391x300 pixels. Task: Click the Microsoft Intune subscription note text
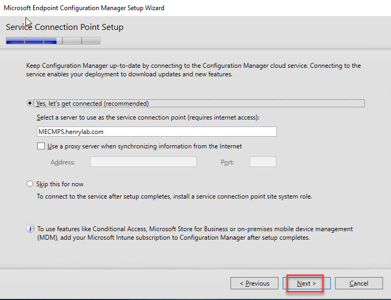[194, 233]
